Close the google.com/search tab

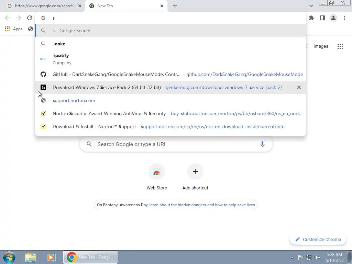pyautogui.click(x=80, y=6)
